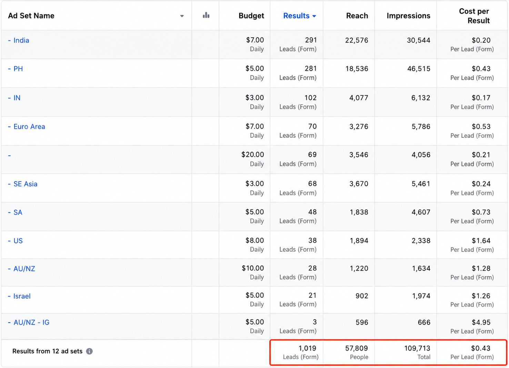Screen dimensions: 509x368
Task: Click Results from 12 ad sets label
Action: click(x=47, y=351)
